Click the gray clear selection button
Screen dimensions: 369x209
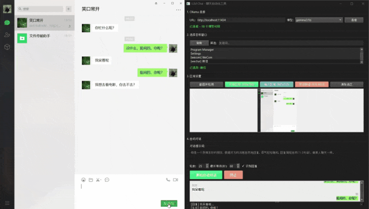[x=347, y=85]
